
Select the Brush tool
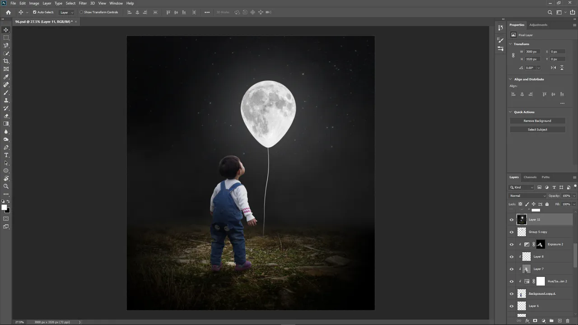click(x=6, y=93)
